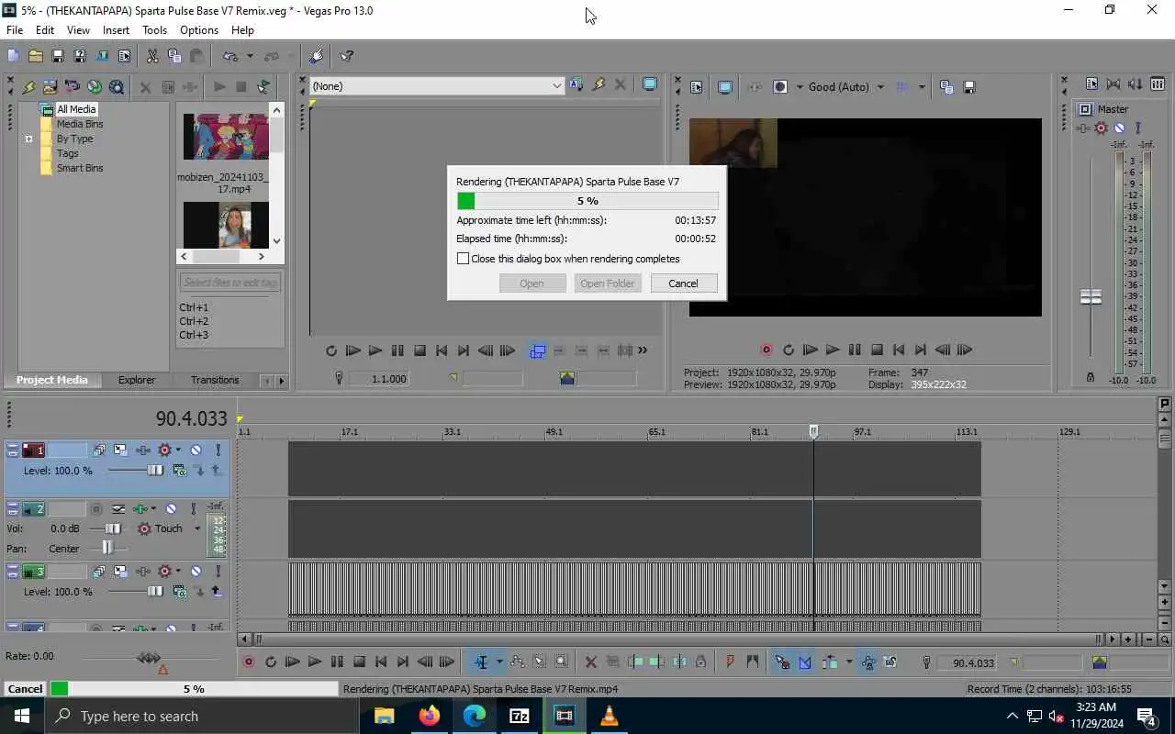Click the New project icon in main toolbar

[13, 56]
